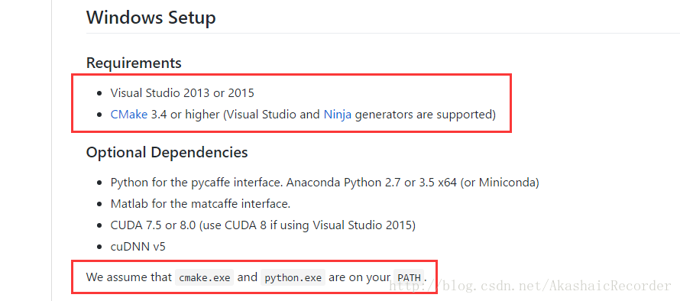
Task: Click the Windows Setup heading
Action: (x=151, y=18)
